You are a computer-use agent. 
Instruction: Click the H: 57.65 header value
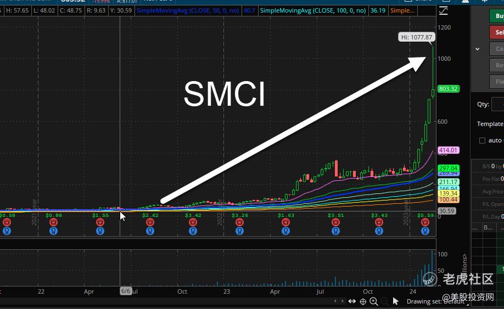click(x=18, y=10)
